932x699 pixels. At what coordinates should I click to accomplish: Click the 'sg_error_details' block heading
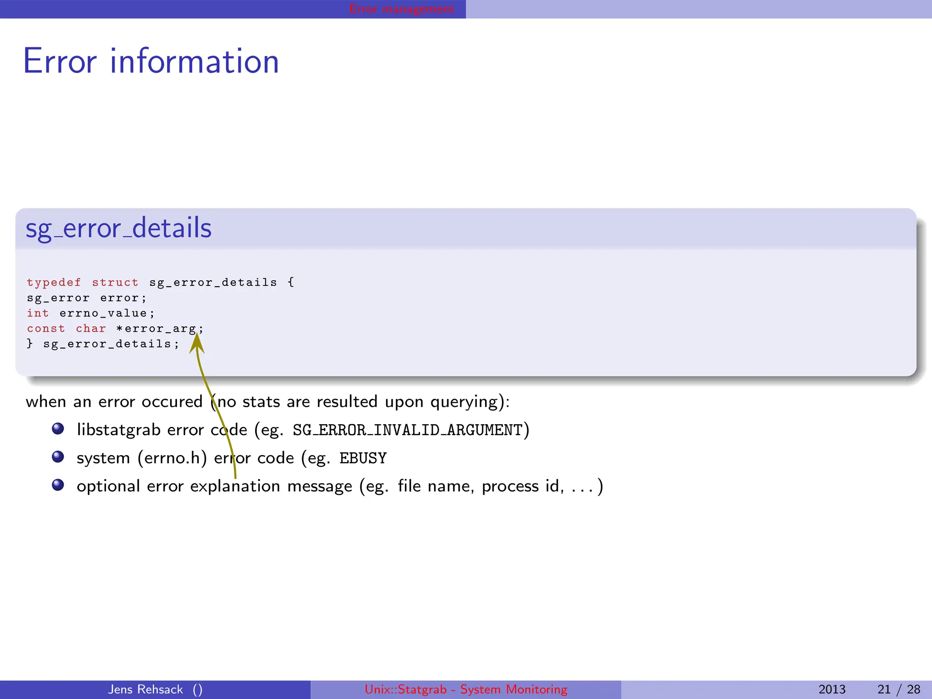coord(119,228)
